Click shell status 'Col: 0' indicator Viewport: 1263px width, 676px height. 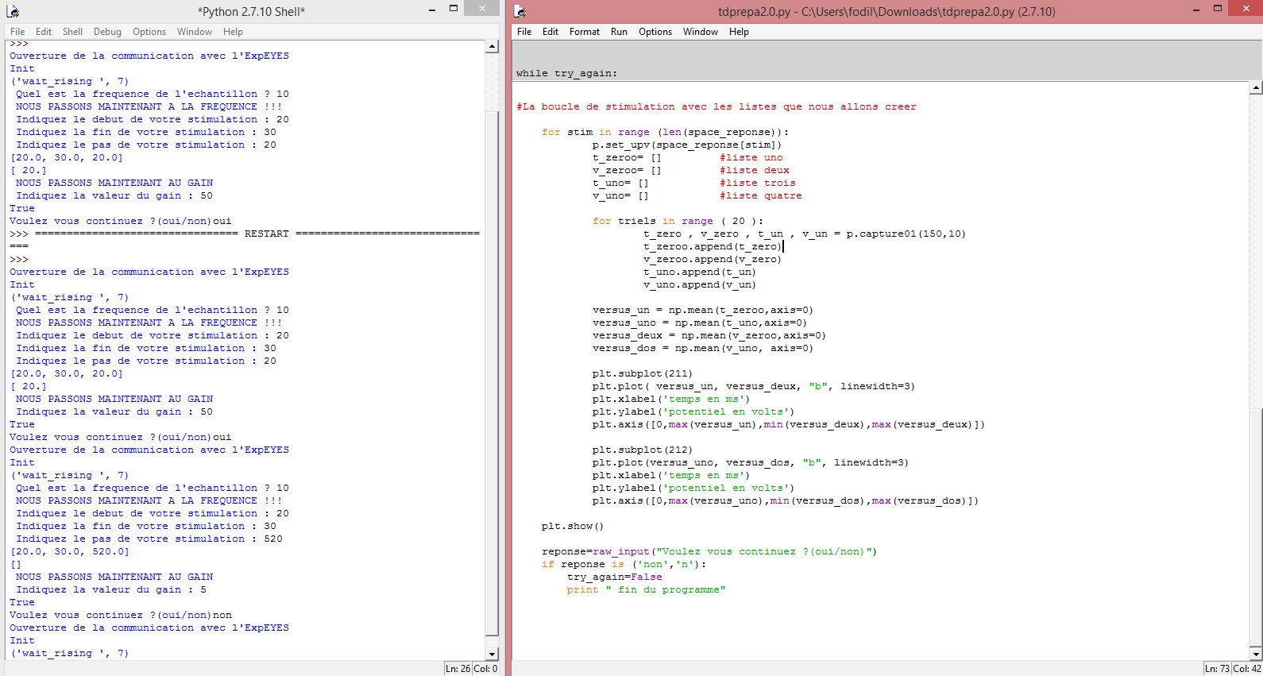pos(485,669)
